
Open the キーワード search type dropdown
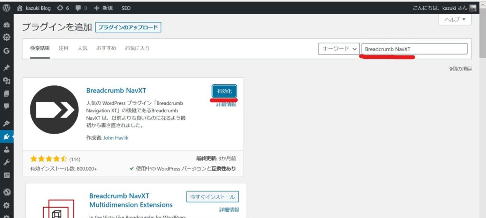point(339,49)
